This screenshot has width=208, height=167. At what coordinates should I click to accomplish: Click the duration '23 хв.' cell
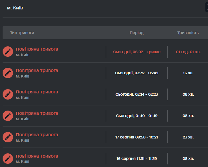click(x=188, y=137)
